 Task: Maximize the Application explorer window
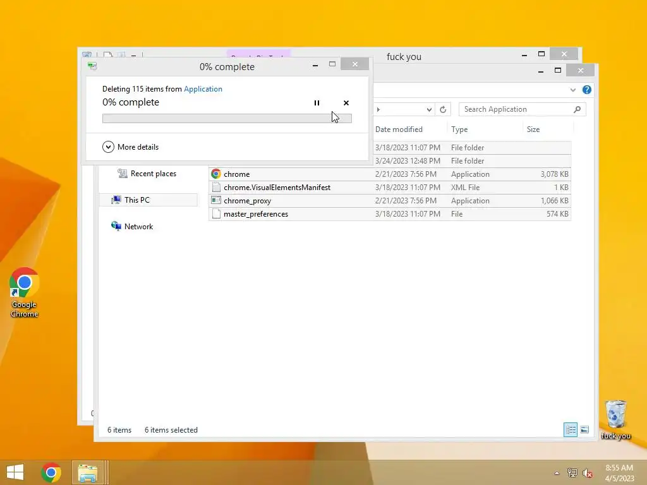click(x=558, y=71)
